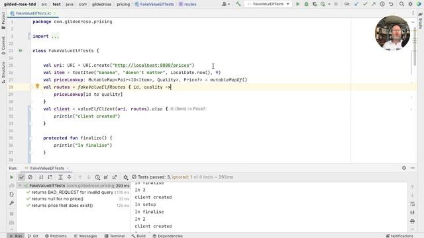Open the Commit side panel
This screenshot has width=424, height=238.
[3, 46]
